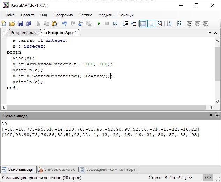Open the Вид menu
The image size is (221, 182).
click(x=44, y=15)
